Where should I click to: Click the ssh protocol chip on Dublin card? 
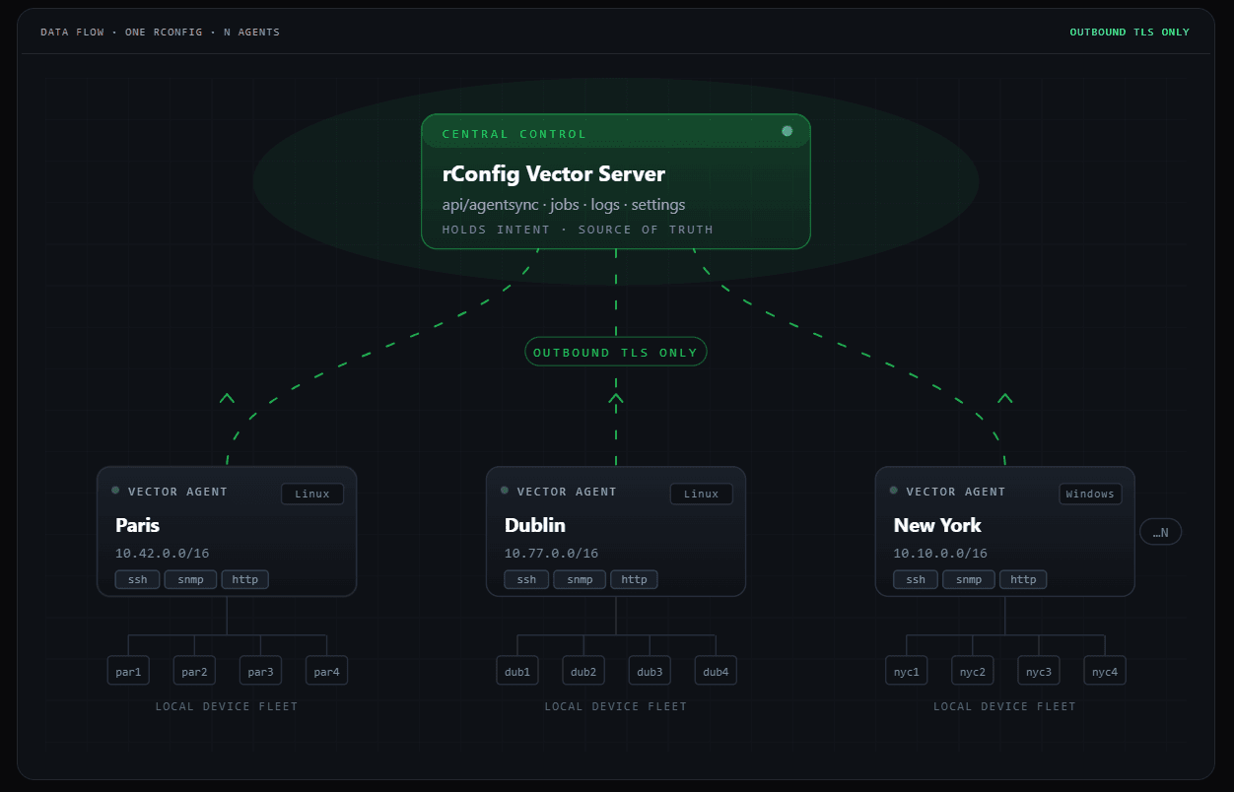click(525, 579)
